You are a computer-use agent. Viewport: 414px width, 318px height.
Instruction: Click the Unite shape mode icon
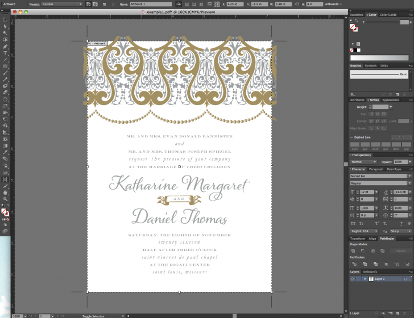click(353, 250)
